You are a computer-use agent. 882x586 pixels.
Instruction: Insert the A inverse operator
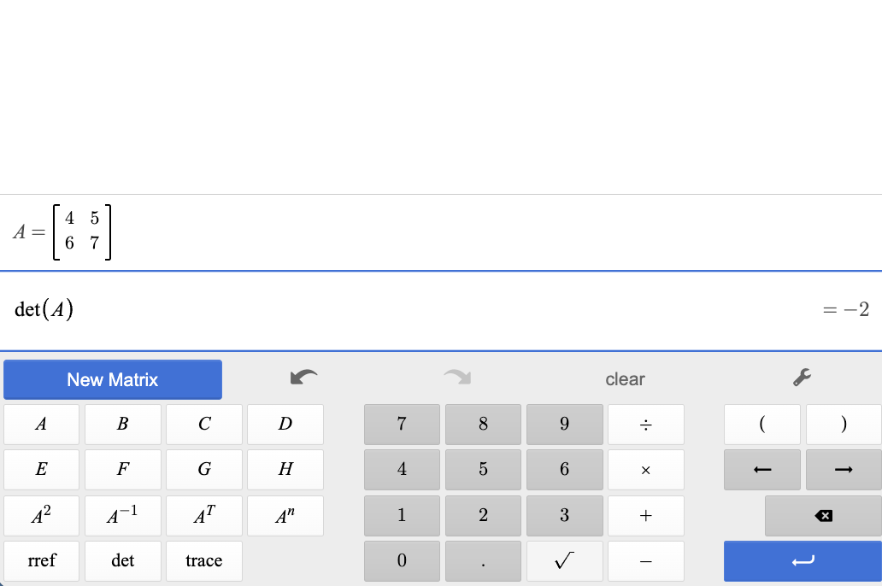(x=122, y=516)
